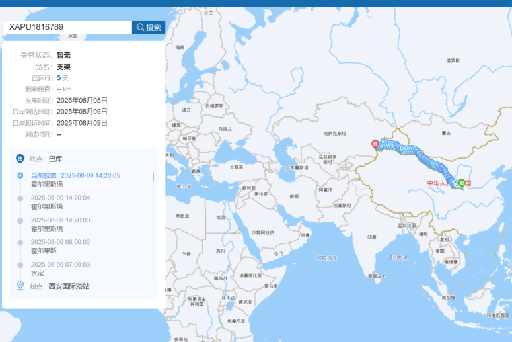Select the 14:20:04 霍尔果斯境 timeline dot
The width and height of the screenshot is (512, 342).
[20, 198]
